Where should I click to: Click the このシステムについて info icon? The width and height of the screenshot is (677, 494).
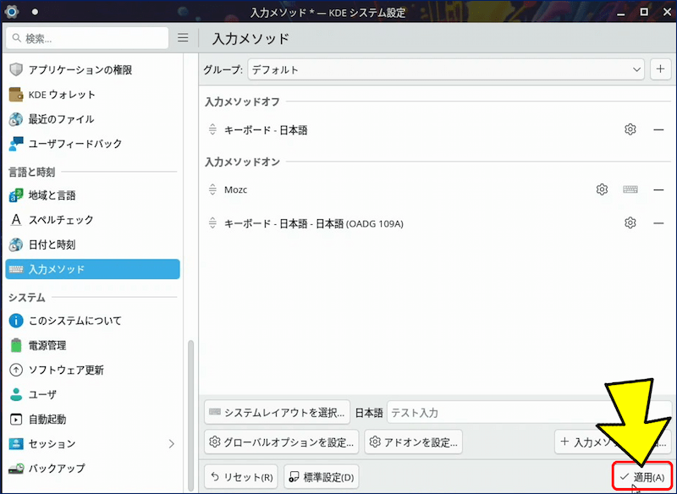point(16,321)
